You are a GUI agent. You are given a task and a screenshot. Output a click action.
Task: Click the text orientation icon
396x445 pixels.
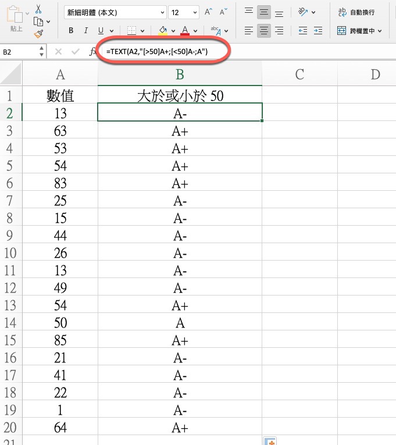pyautogui.click(x=303, y=12)
